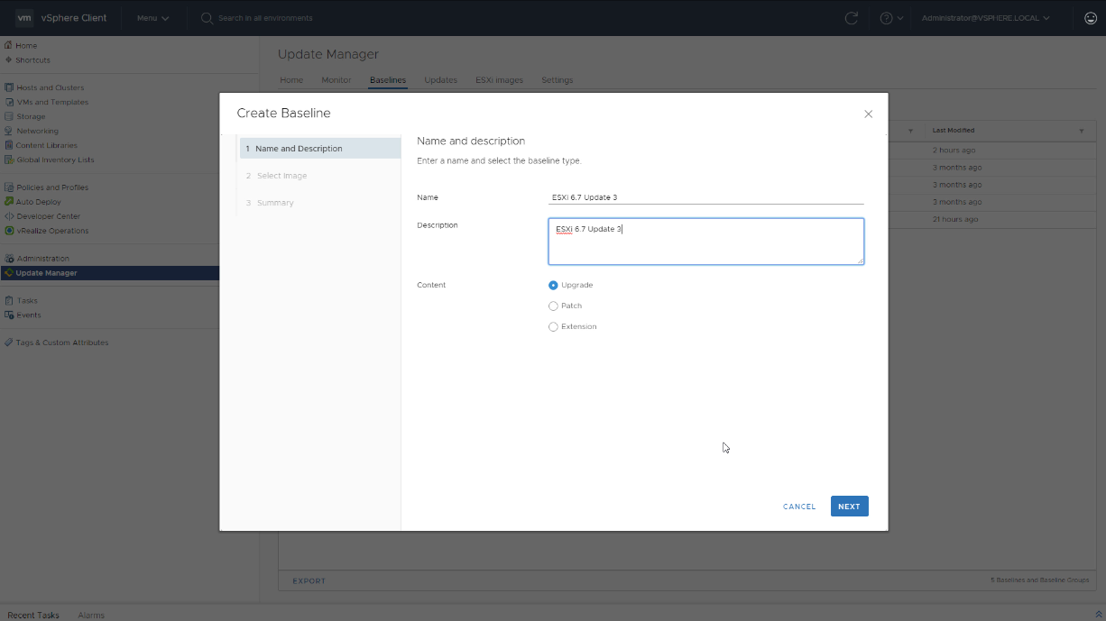The width and height of the screenshot is (1106, 621).
Task: Close the Create Baseline dialog
Action: [868, 114]
